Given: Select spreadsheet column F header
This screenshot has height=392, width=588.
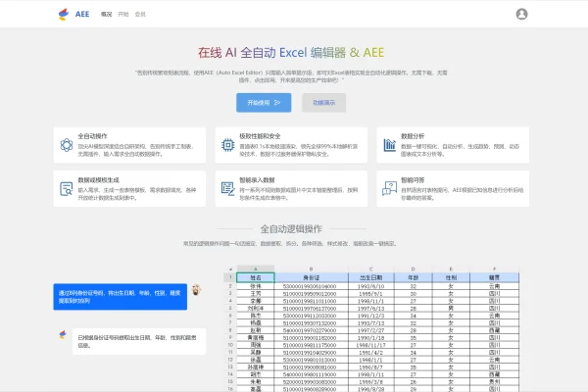Looking at the screenshot, I should pyautogui.click(x=494, y=269).
